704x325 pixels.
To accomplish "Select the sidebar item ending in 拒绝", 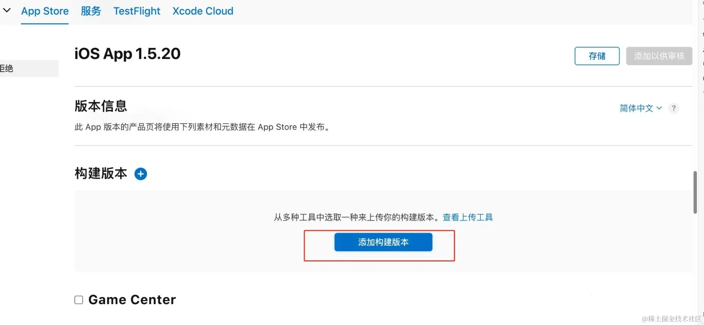I will (x=29, y=68).
